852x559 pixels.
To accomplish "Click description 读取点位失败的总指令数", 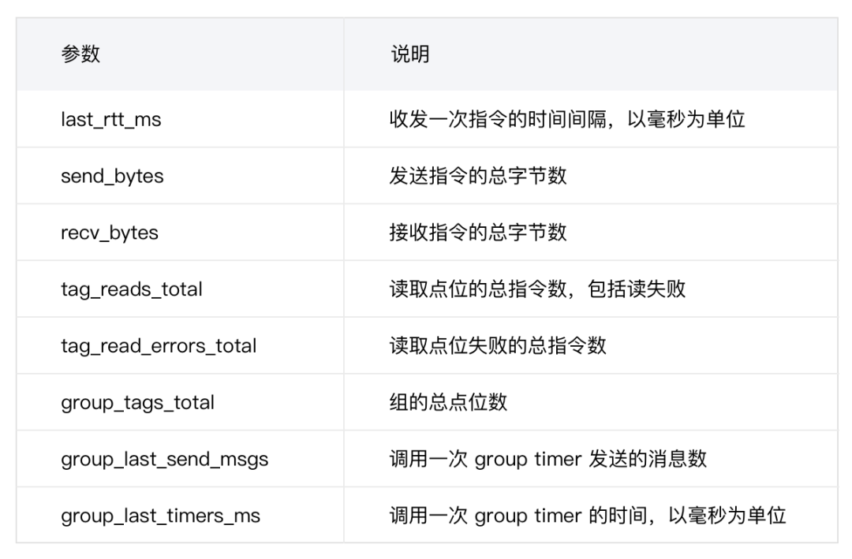I will pos(498,345).
